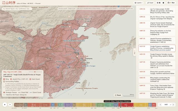Select the active sixth map stage dot

tap(35, 72)
